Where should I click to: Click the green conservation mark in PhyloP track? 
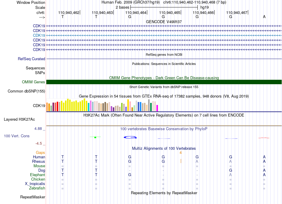tap(95, 137)
